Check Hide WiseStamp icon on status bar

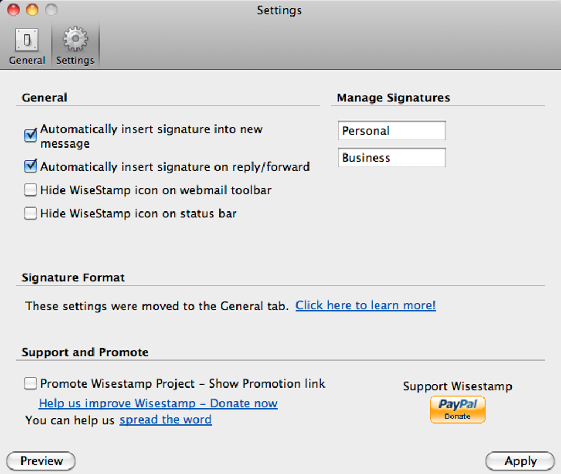(31, 213)
